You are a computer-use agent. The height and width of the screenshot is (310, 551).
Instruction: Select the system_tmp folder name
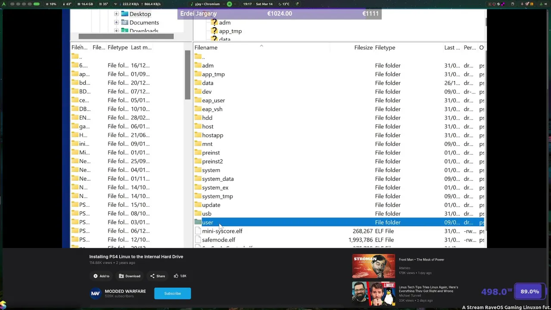click(217, 196)
